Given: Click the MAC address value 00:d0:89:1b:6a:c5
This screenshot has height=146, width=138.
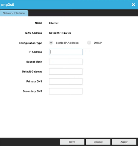Looking at the screenshot, I should [60, 33].
